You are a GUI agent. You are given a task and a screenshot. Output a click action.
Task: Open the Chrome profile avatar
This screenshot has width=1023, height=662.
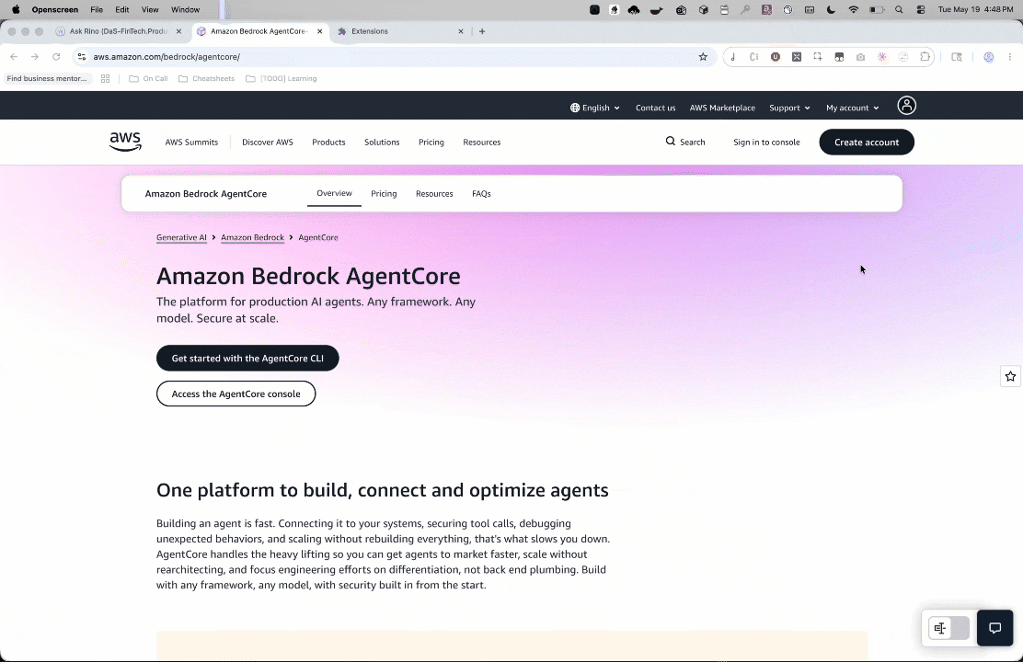(x=988, y=57)
